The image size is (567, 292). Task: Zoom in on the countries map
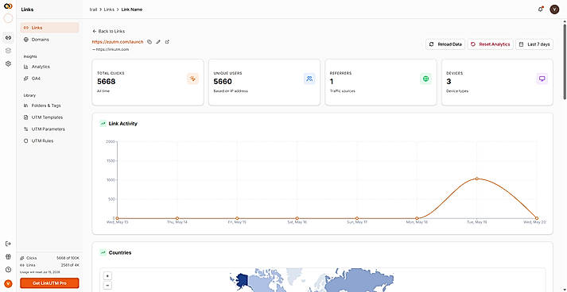(x=107, y=276)
